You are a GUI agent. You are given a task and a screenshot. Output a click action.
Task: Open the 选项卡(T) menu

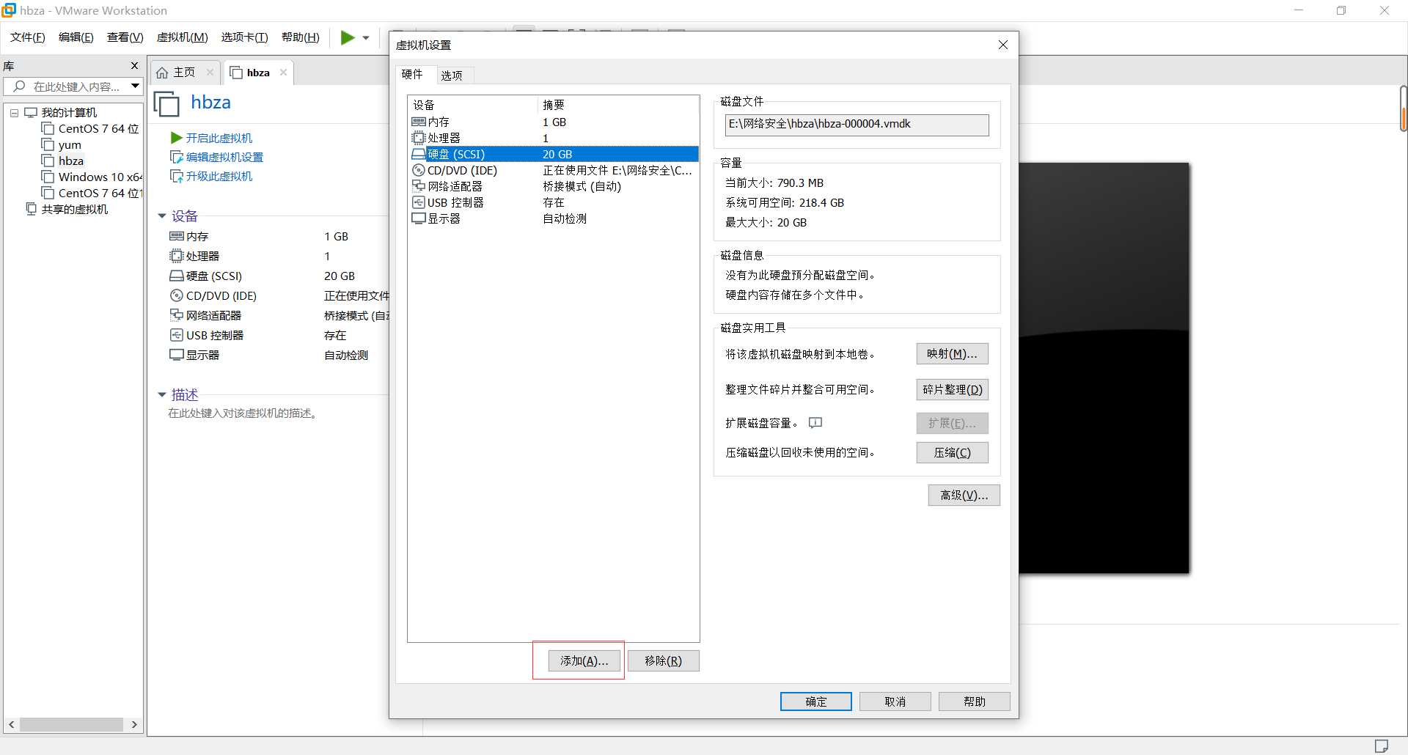point(245,37)
